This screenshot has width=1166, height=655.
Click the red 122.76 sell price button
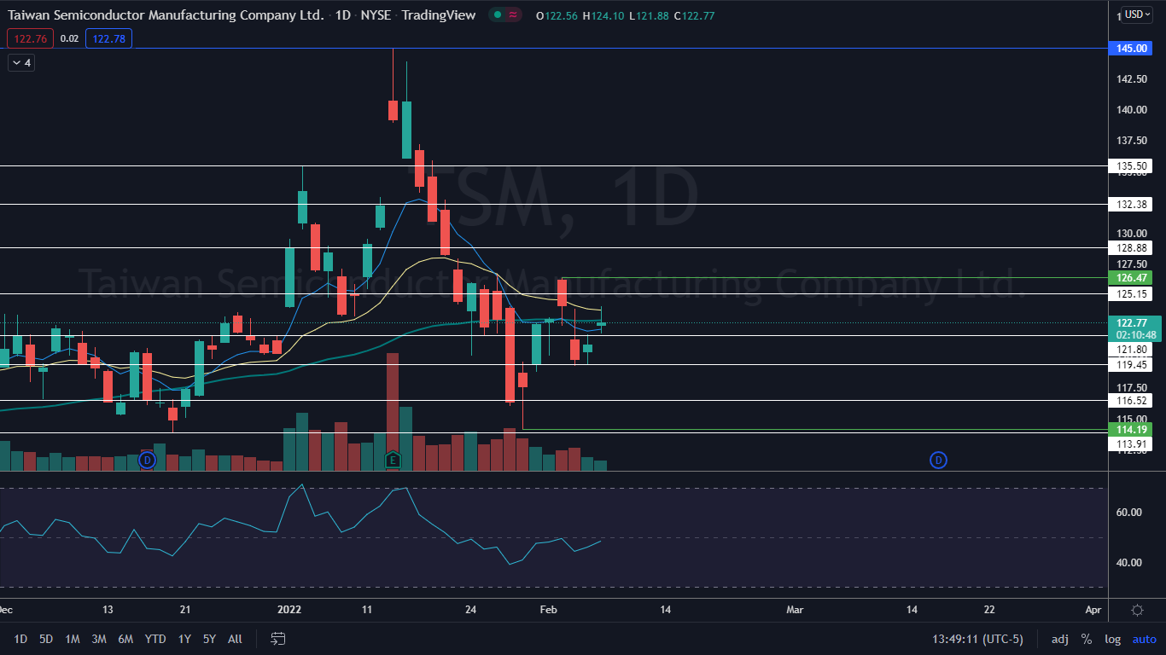click(x=30, y=38)
